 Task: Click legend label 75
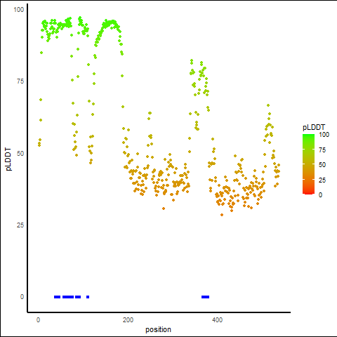322,150
